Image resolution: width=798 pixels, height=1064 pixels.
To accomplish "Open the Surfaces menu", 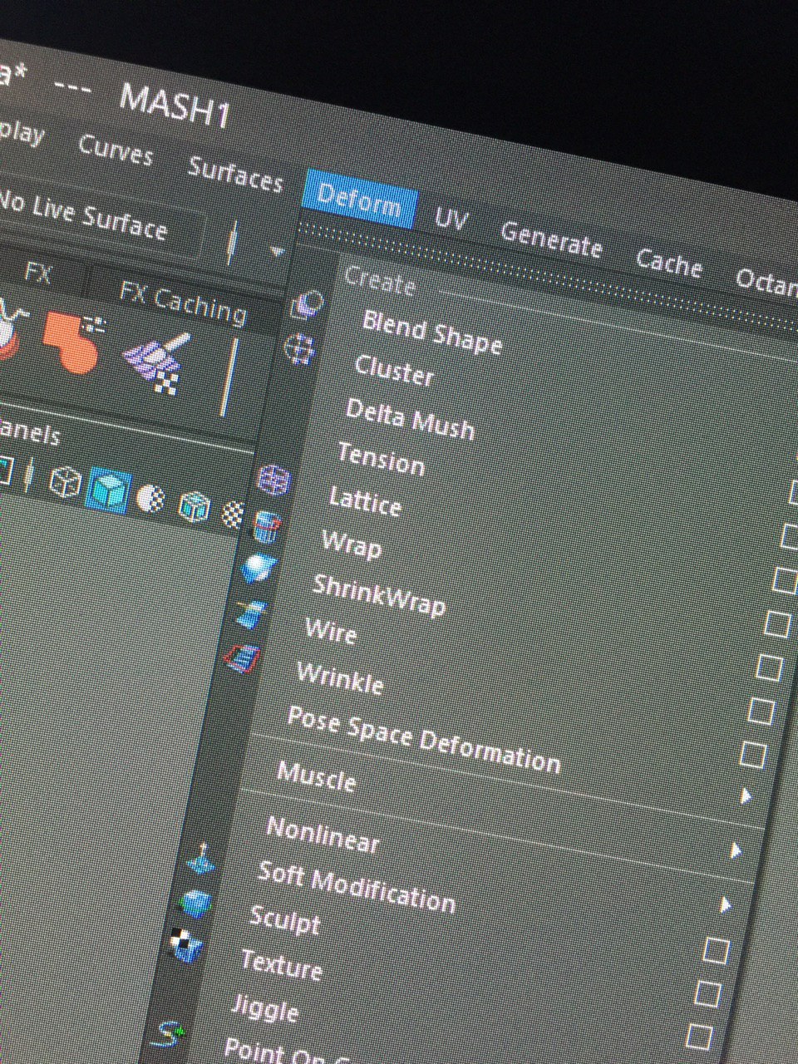I will click(x=235, y=175).
